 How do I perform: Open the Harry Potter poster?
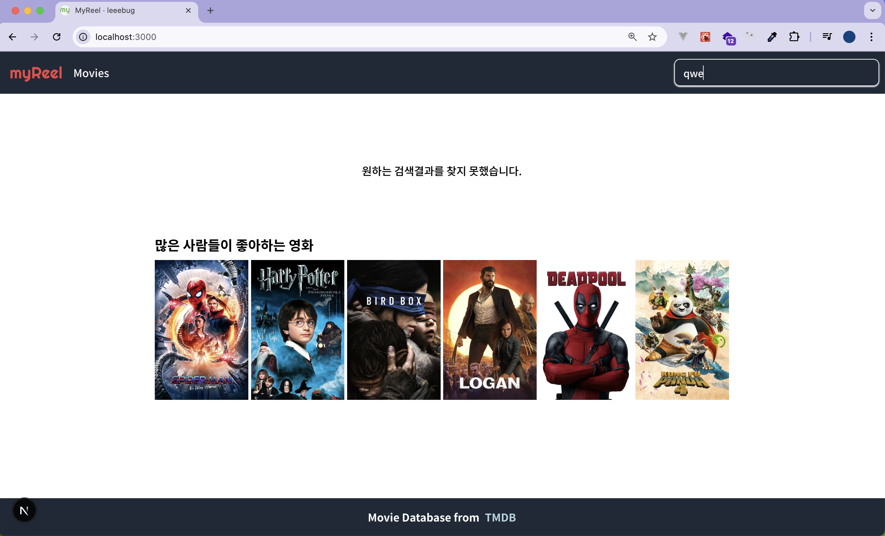297,330
